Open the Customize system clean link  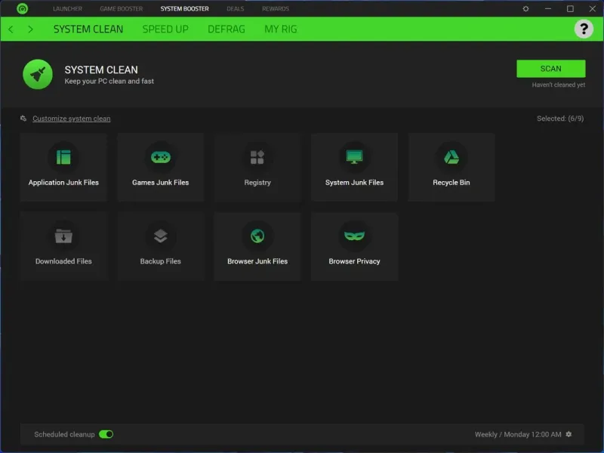click(71, 119)
